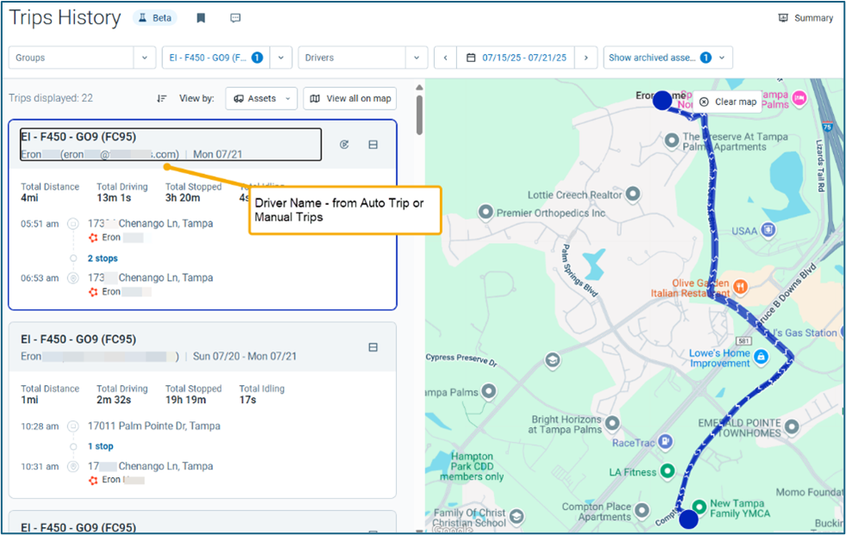
Task: Click 17011 Palm Pointe Dr, Tampa address
Action: (154, 426)
